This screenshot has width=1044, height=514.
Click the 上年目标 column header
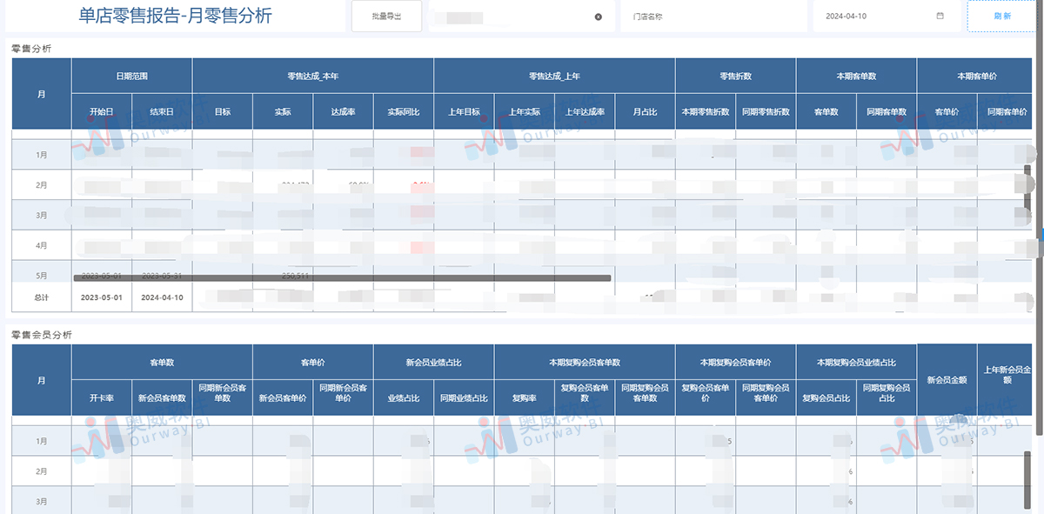coord(464,112)
